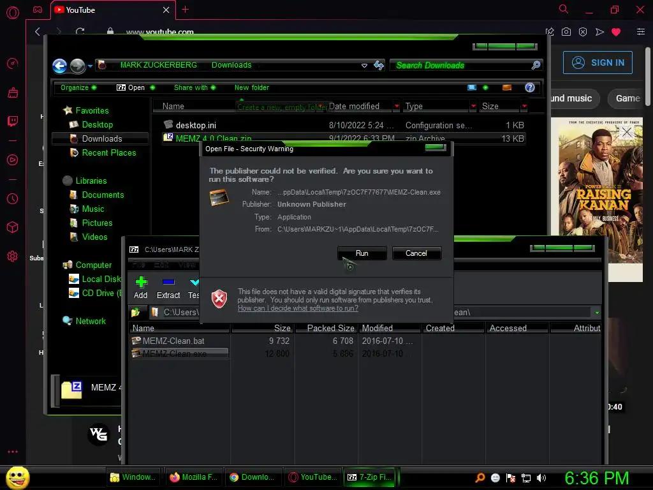Click the up-folder icon in 7-Zip
Image resolution: width=653 pixels, height=490 pixels.
point(136,312)
